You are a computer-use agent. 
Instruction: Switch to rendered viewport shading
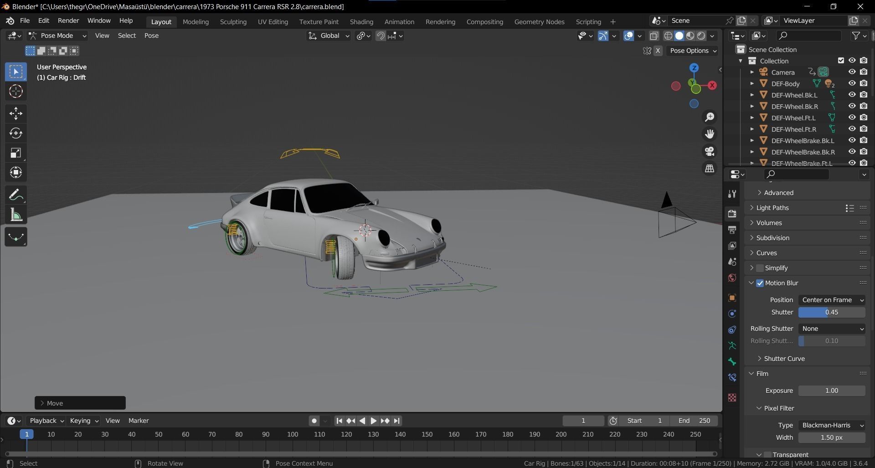pos(701,36)
